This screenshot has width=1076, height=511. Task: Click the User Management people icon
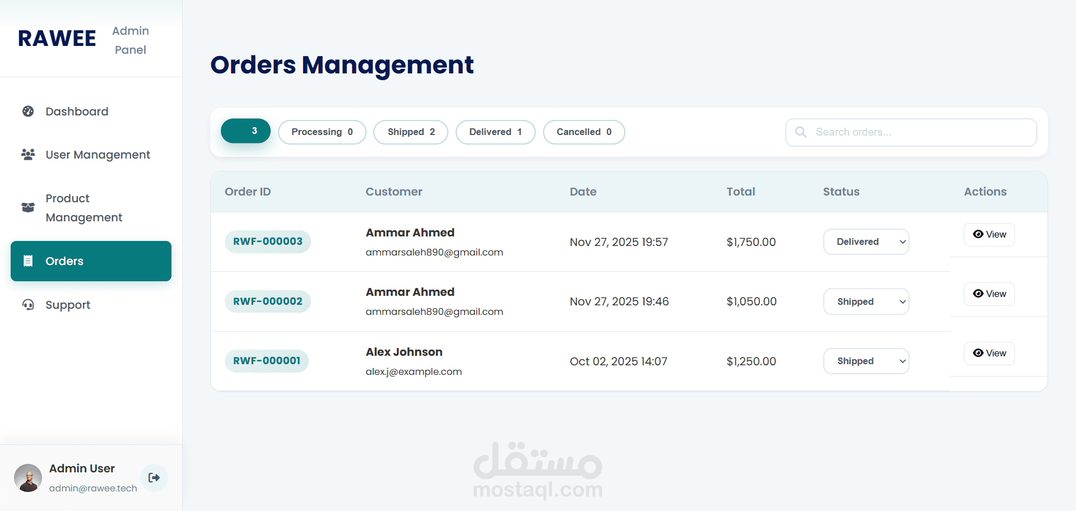point(28,154)
